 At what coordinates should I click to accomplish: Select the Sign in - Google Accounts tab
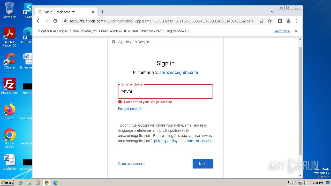click(x=62, y=12)
